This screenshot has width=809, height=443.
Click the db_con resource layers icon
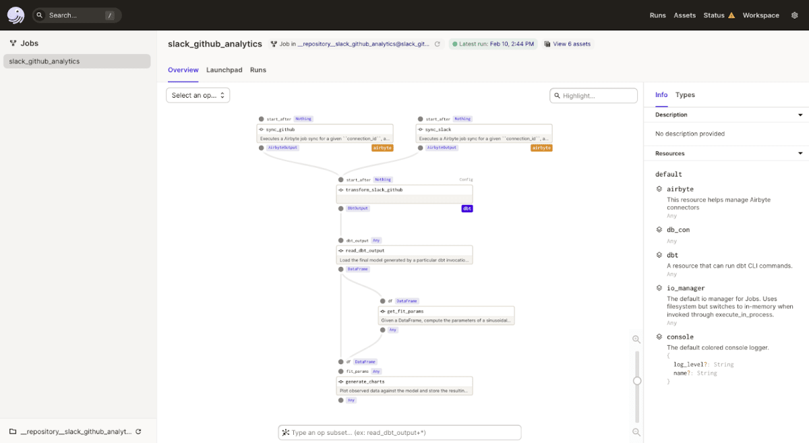tap(659, 229)
